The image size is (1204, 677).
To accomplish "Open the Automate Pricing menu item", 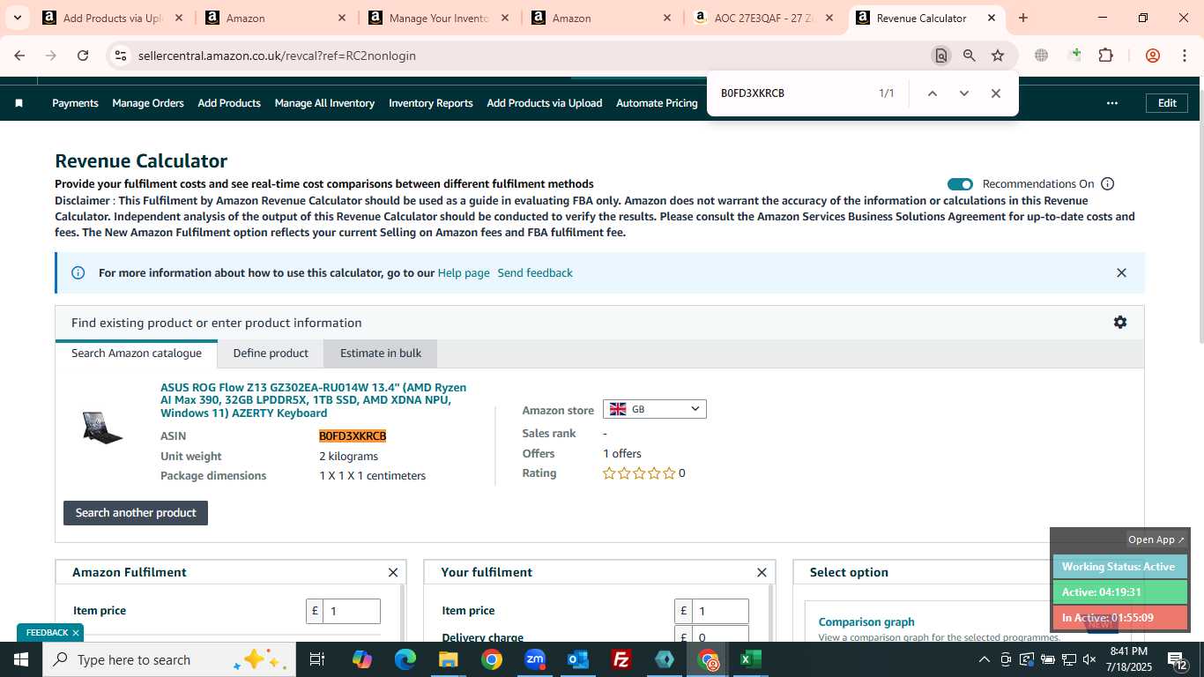I will (657, 103).
